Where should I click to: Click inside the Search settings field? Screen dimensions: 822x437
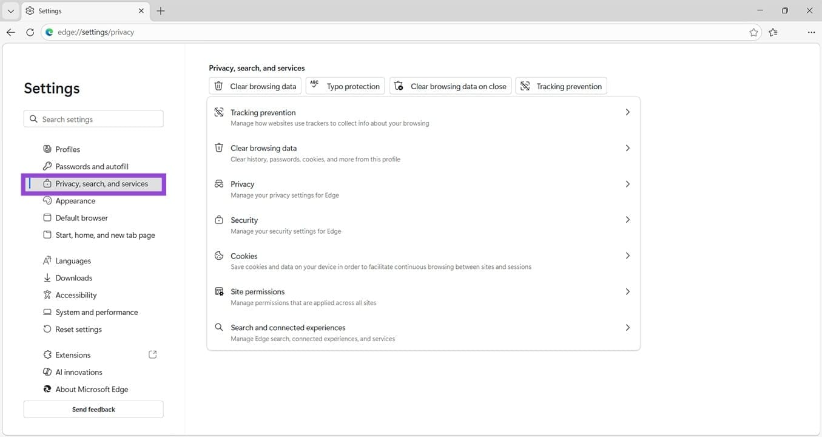tap(93, 118)
